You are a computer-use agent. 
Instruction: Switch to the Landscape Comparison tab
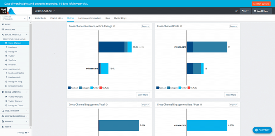tap(90, 18)
